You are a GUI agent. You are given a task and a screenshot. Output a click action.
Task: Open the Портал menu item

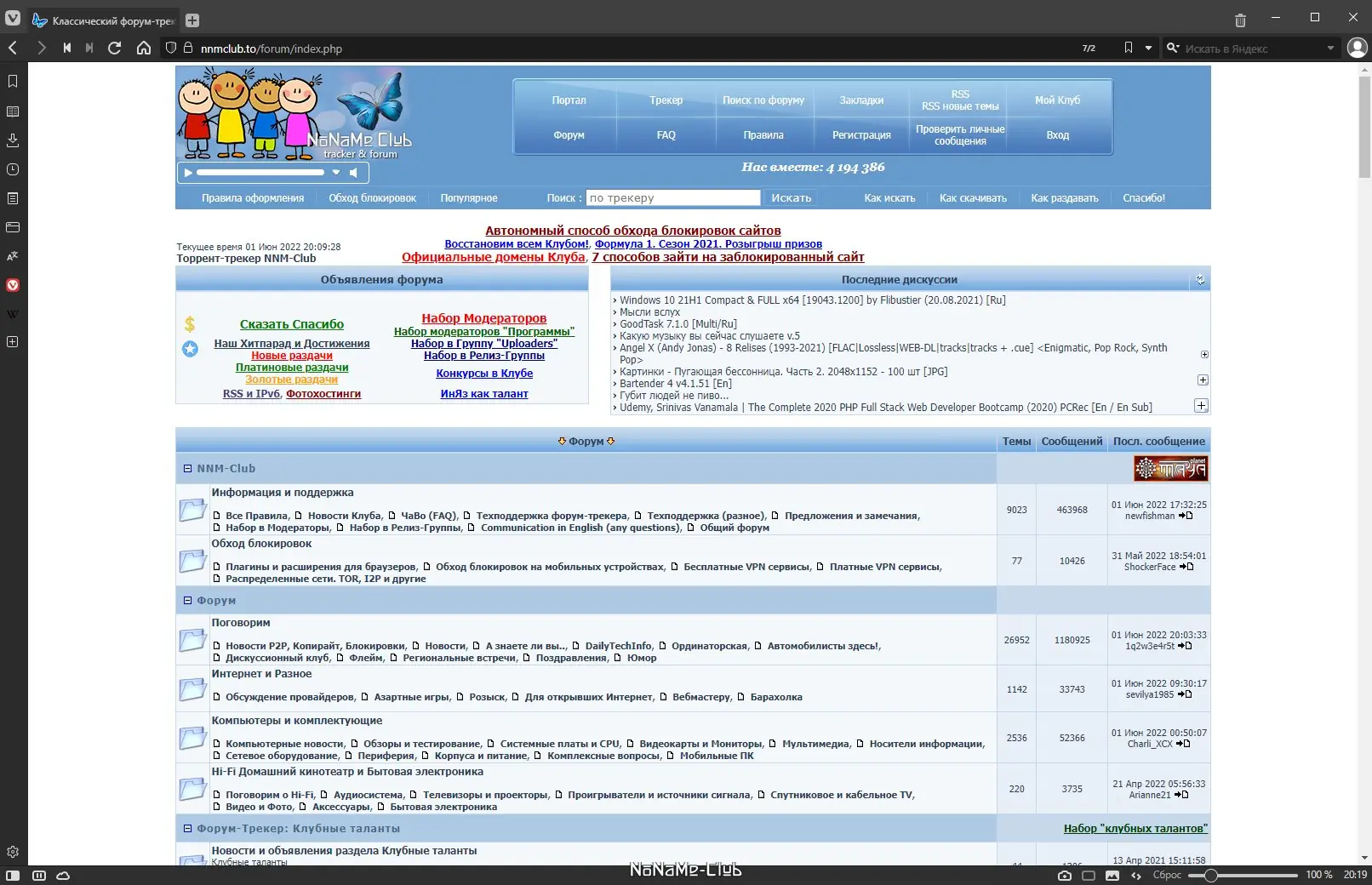569,100
